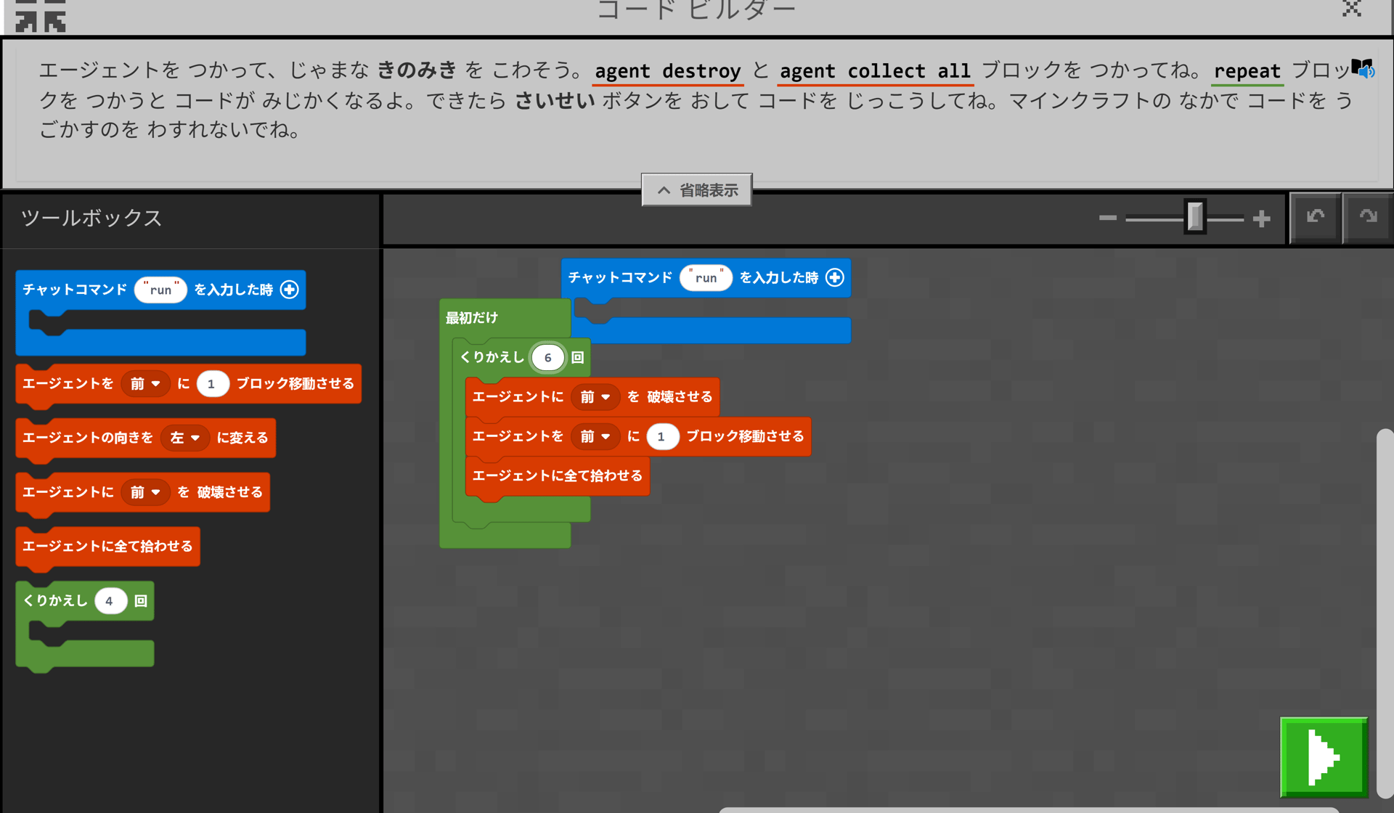This screenshot has height=813, width=1394.
Task: Zoom in with the plus icon
Action: [x=1262, y=218]
